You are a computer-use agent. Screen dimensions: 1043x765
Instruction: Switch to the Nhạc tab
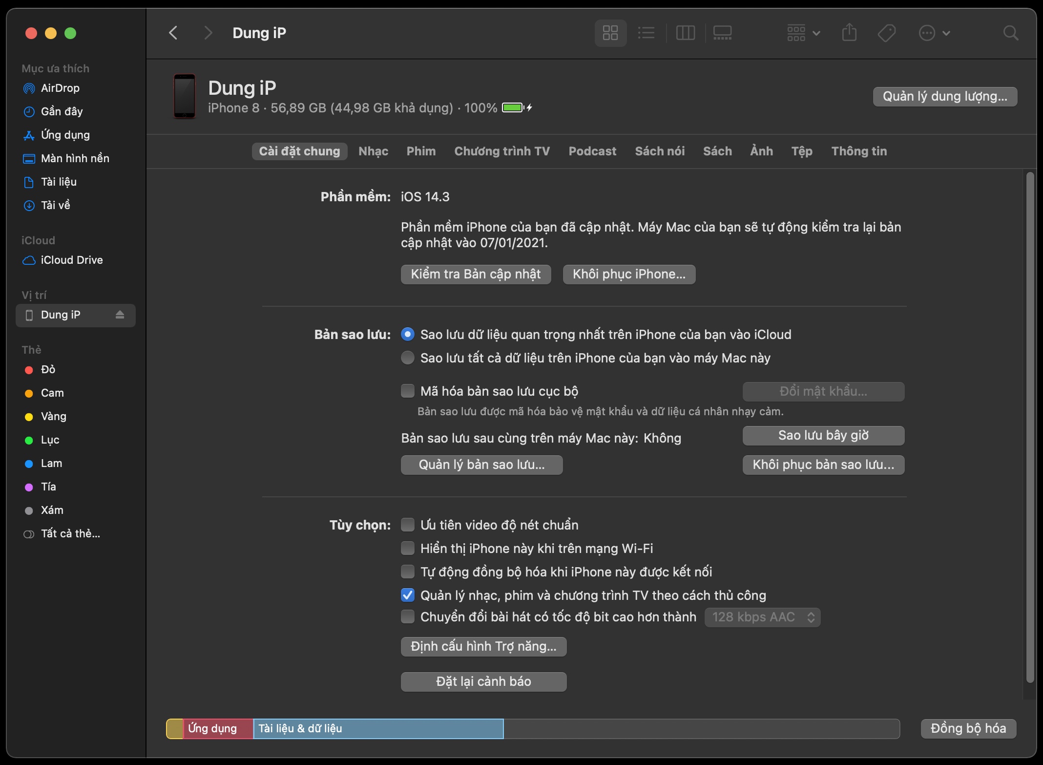[374, 151]
